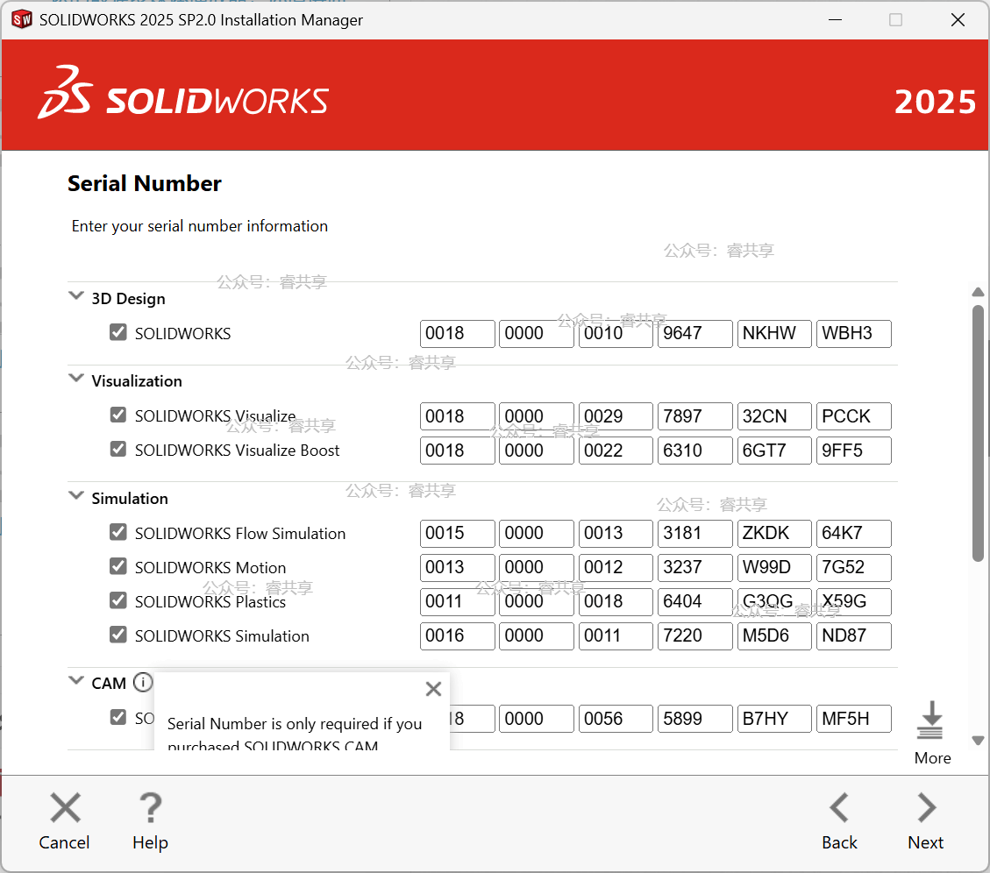Viewport: 990px width, 873px height.
Task: Click the Visualization section title
Action: tap(137, 381)
